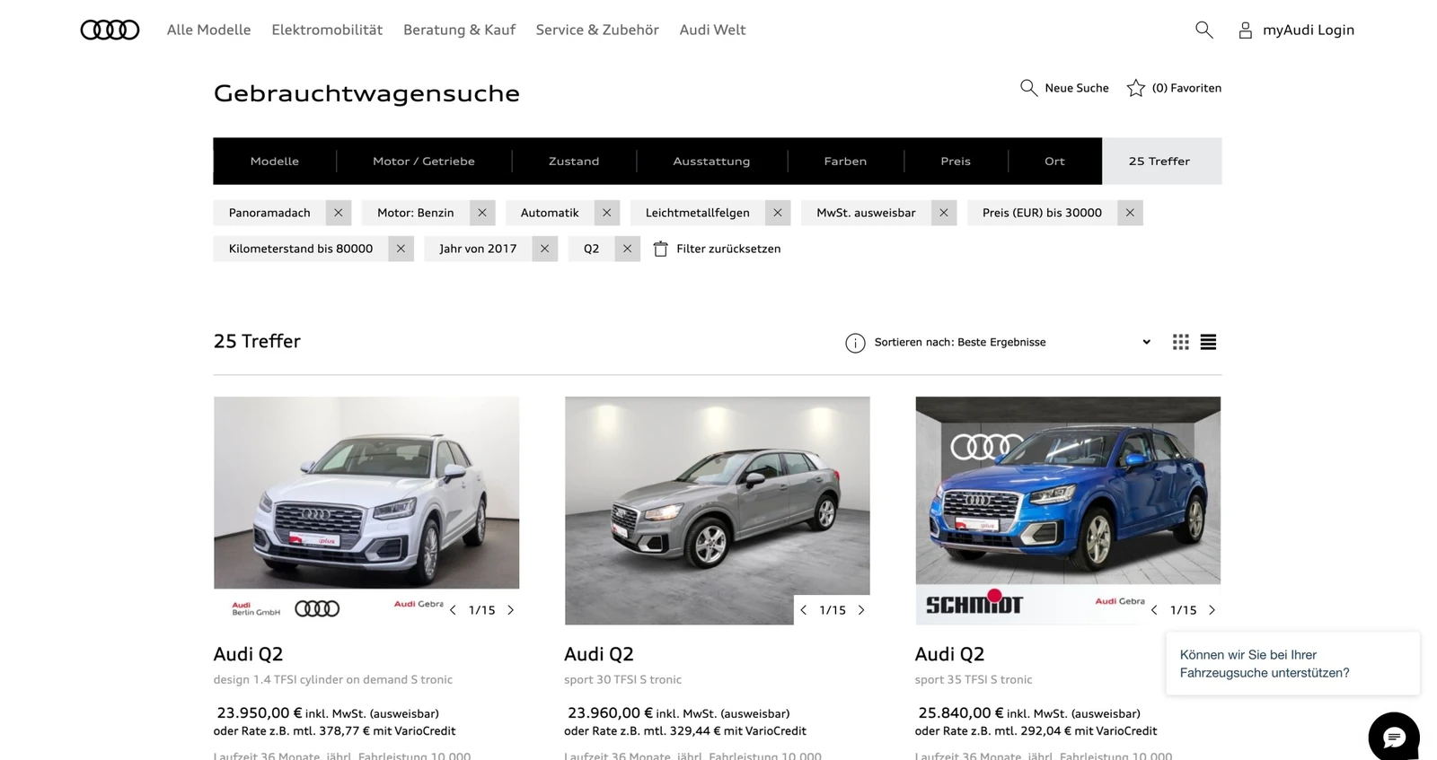Switch to list view layout

coord(1208,342)
